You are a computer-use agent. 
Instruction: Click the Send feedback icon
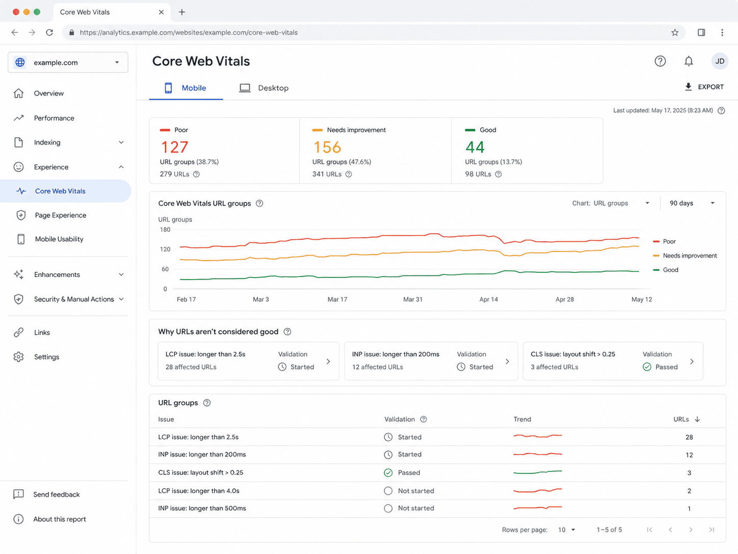tap(18, 494)
